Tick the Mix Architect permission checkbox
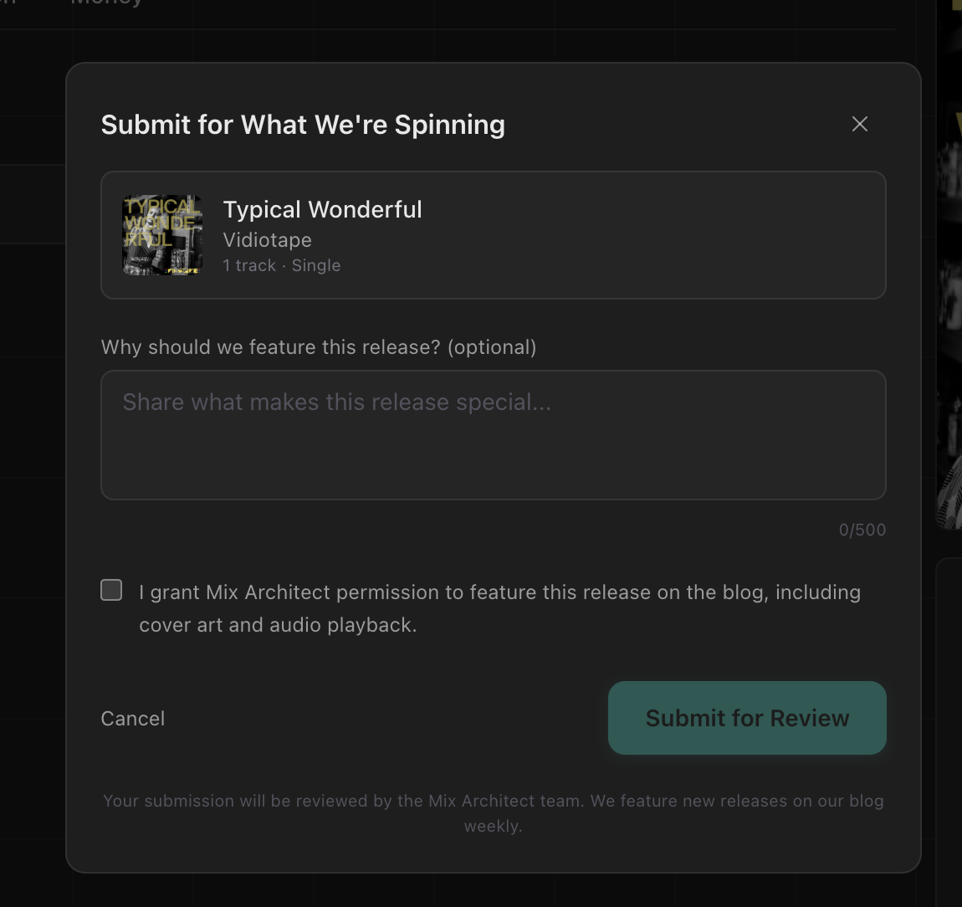 [x=111, y=590]
